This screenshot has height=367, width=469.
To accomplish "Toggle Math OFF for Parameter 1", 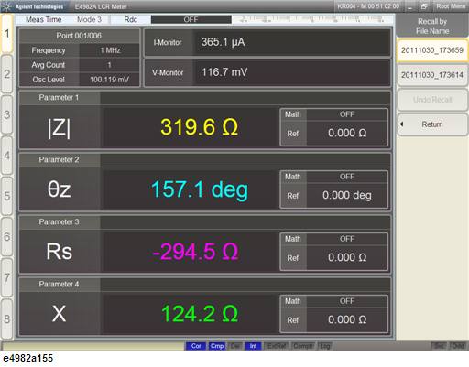I will click(347, 114).
